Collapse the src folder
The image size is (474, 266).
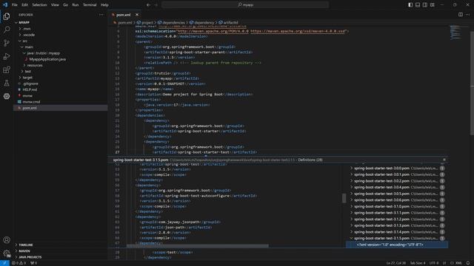pos(20,41)
